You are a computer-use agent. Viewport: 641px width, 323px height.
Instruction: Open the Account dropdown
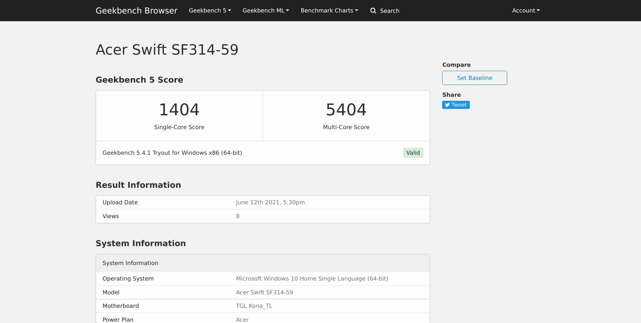pos(526,10)
